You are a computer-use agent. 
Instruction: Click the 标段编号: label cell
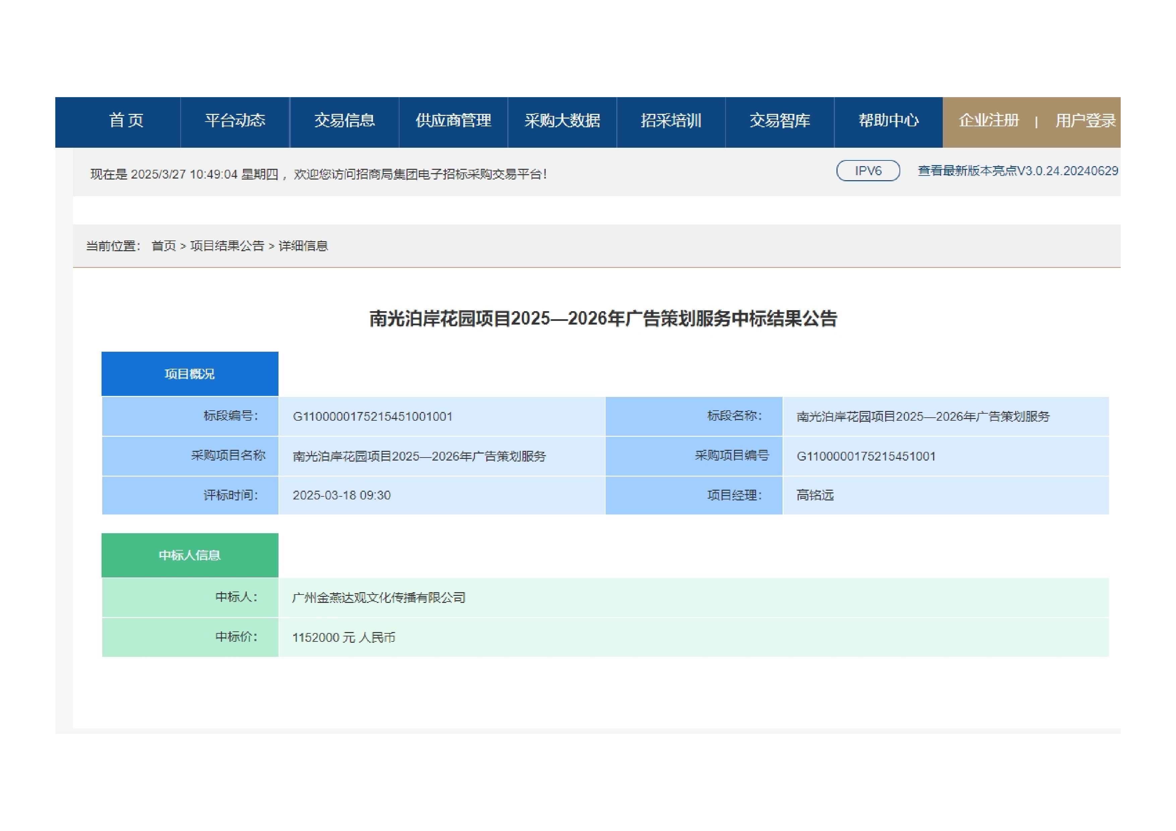pyautogui.click(x=190, y=416)
